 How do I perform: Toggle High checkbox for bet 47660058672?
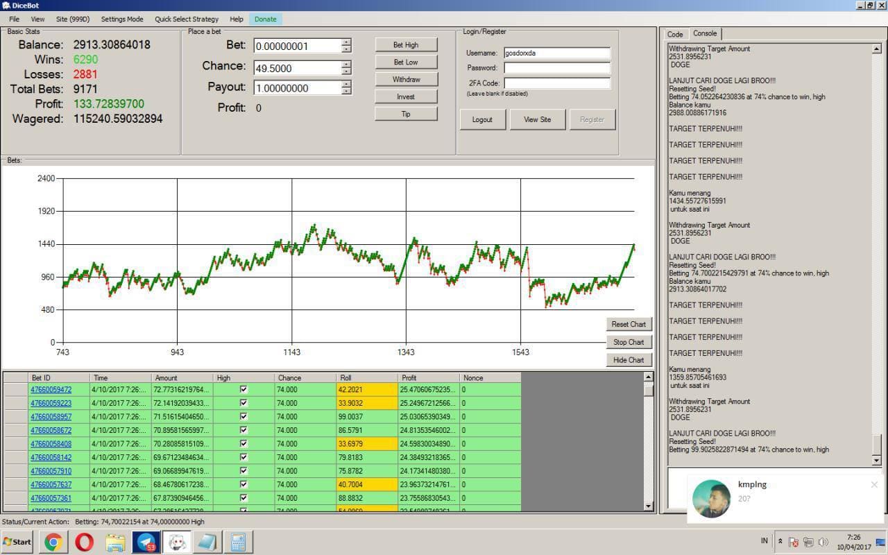[x=244, y=430]
